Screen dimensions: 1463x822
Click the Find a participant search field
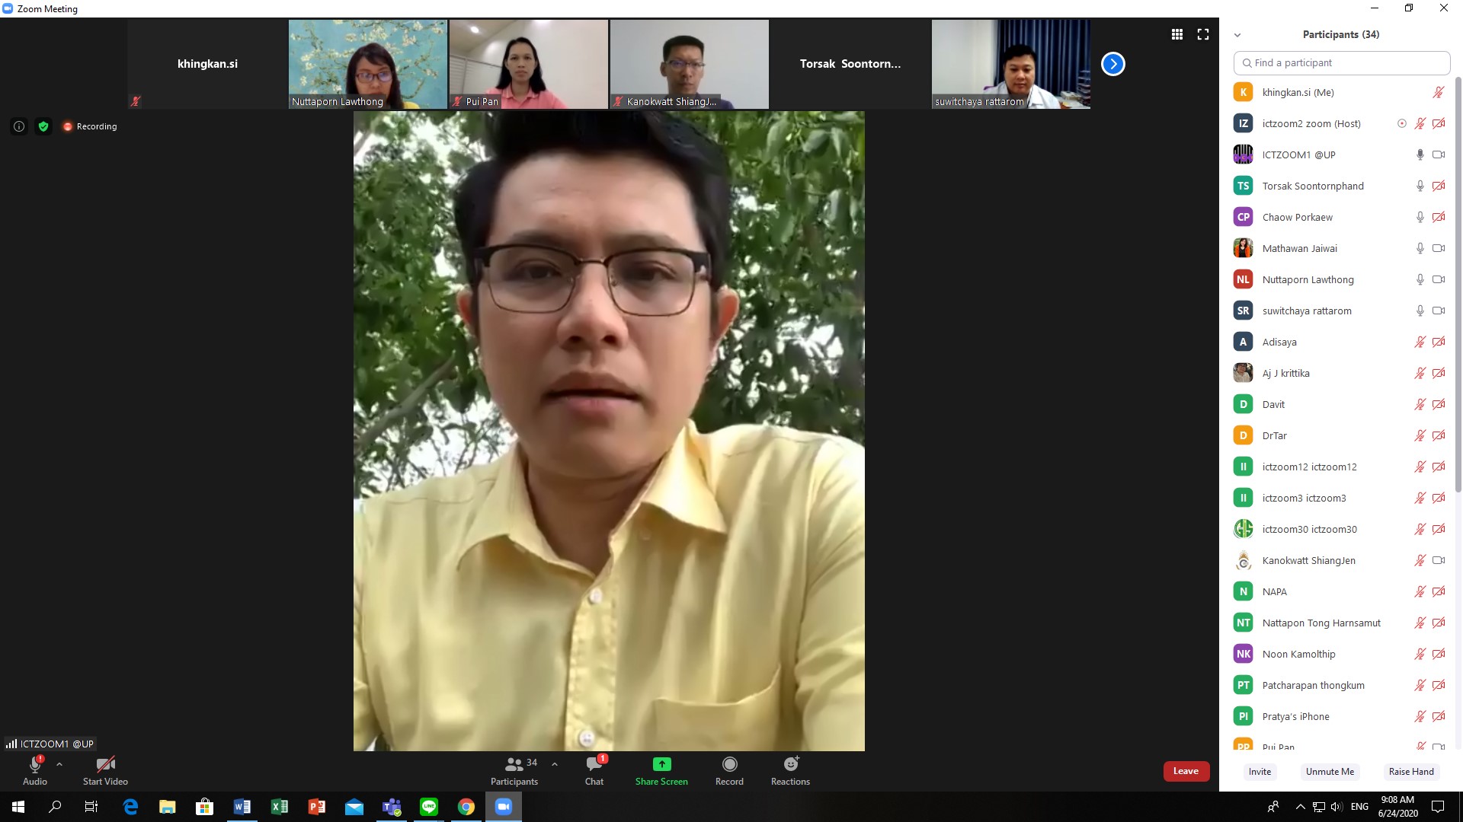(x=1341, y=63)
